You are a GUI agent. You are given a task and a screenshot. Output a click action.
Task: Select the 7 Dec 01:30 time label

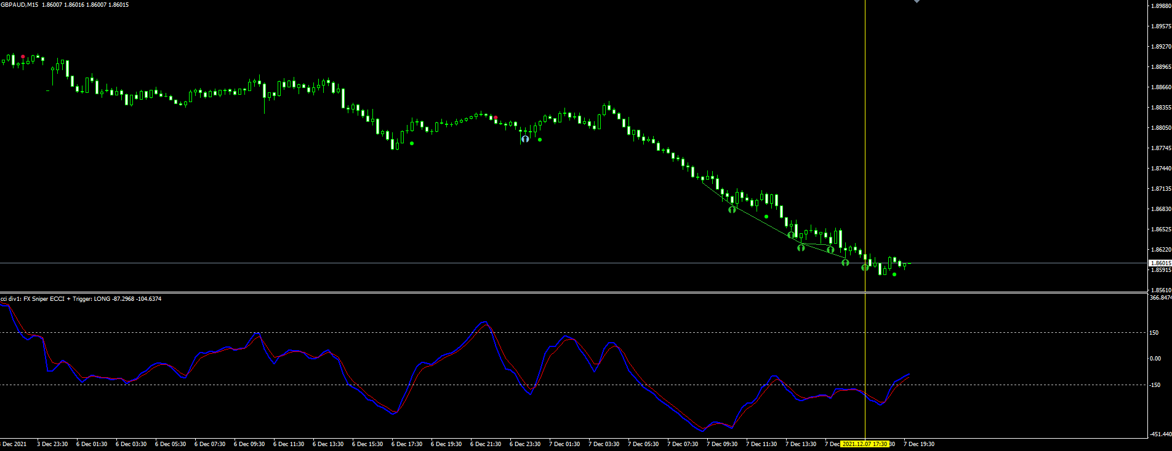pyautogui.click(x=564, y=444)
